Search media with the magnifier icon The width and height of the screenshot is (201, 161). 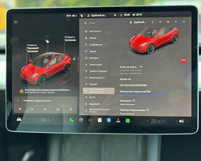[71, 109]
